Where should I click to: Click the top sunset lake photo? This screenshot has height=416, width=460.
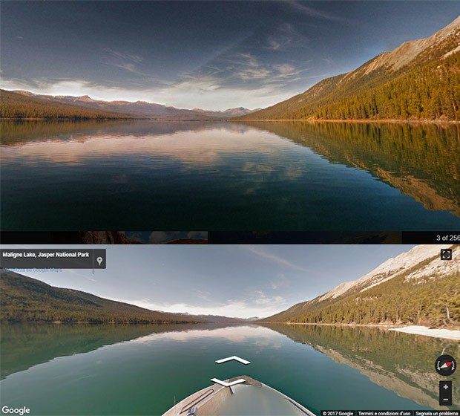coord(230,116)
